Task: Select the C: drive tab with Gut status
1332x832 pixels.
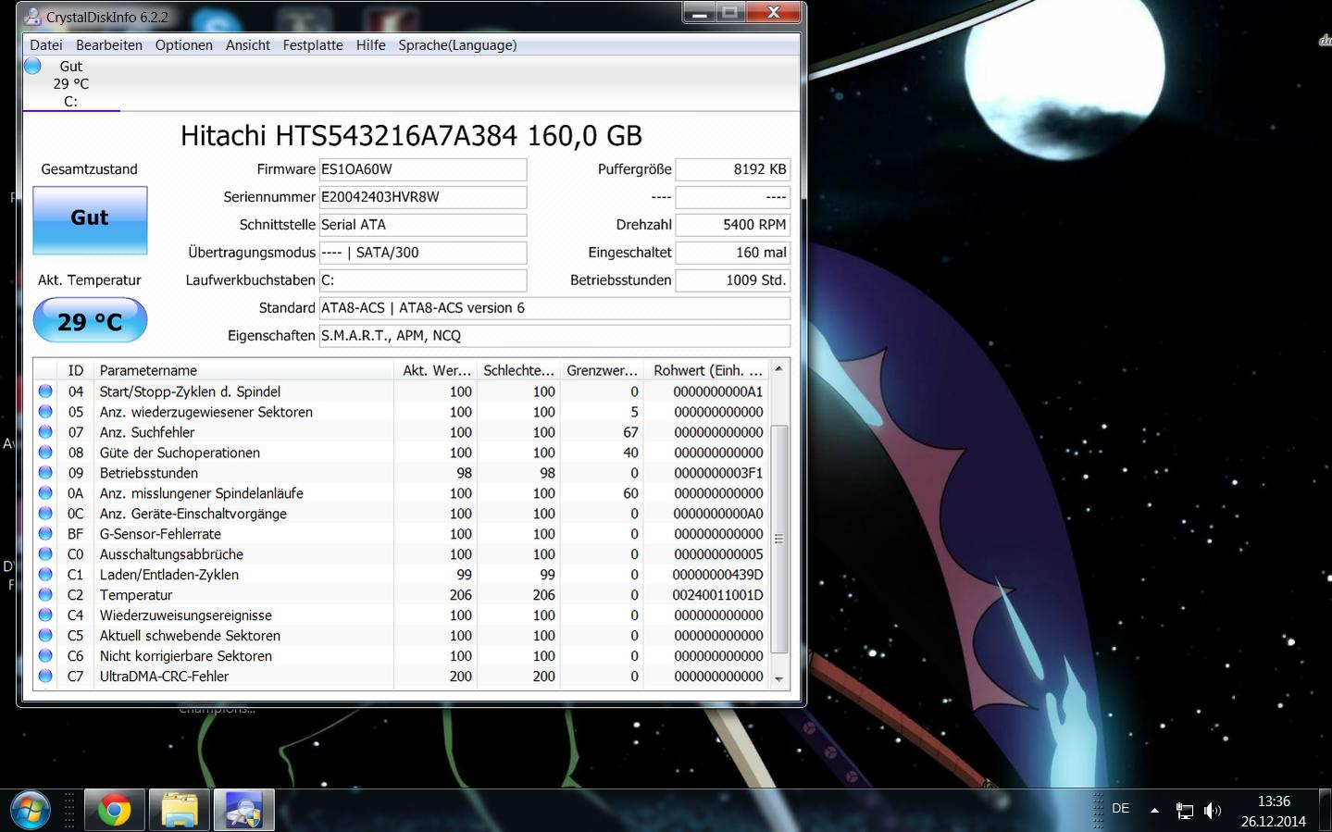Action: pyautogui.click(x=71, y=83)
